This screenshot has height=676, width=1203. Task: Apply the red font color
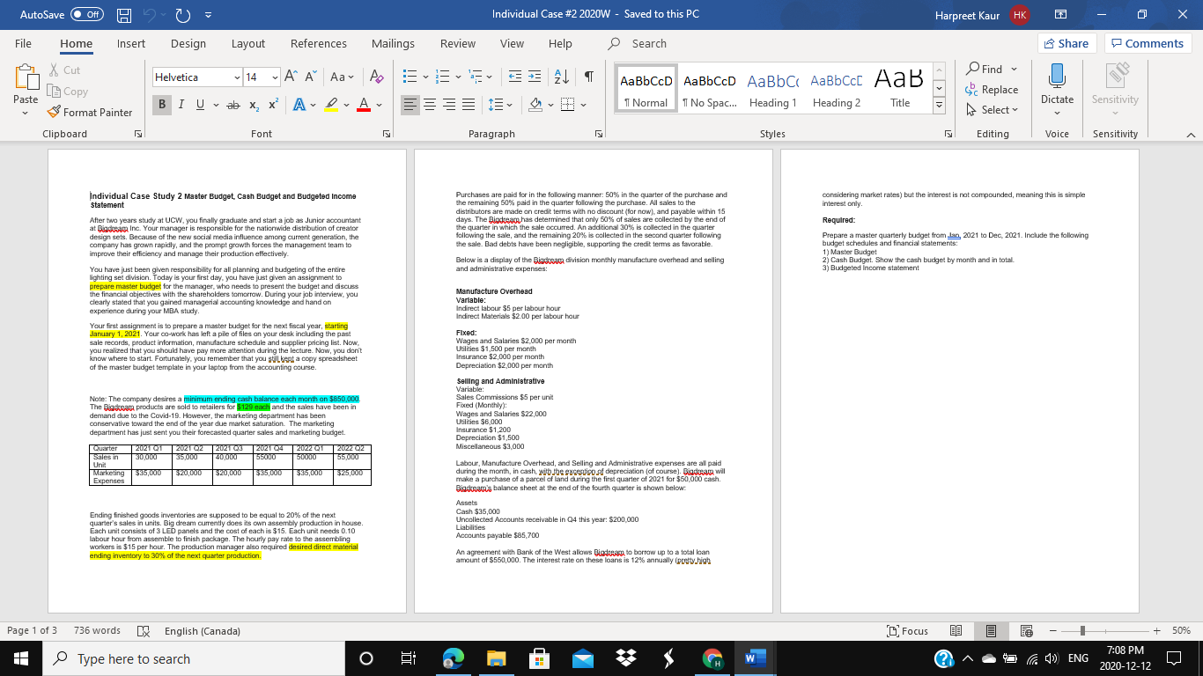pyautogui.click(x=362, y=106)
